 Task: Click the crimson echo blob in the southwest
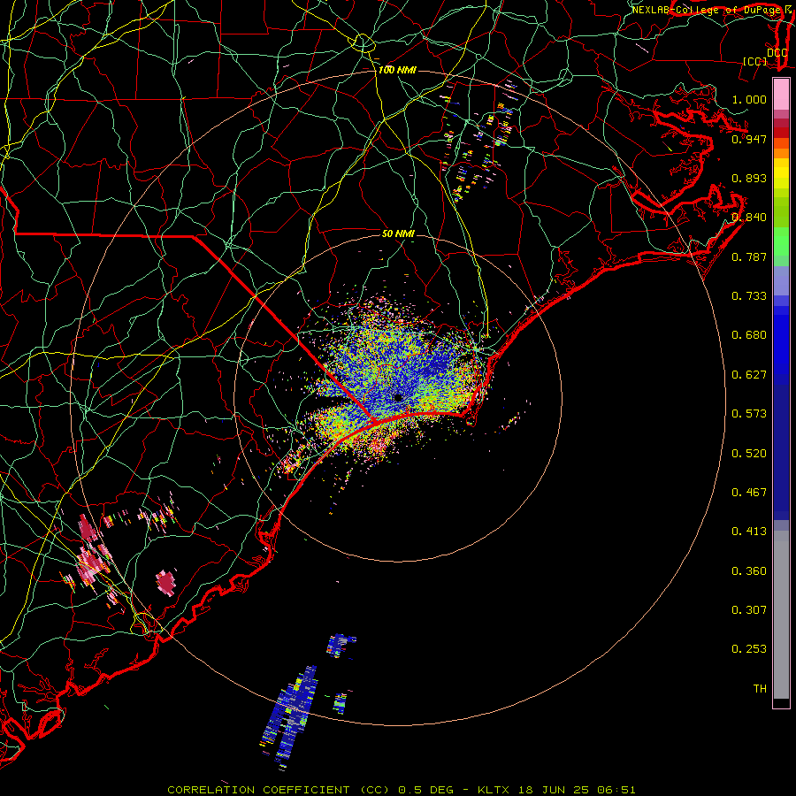[x=165, y=582]
